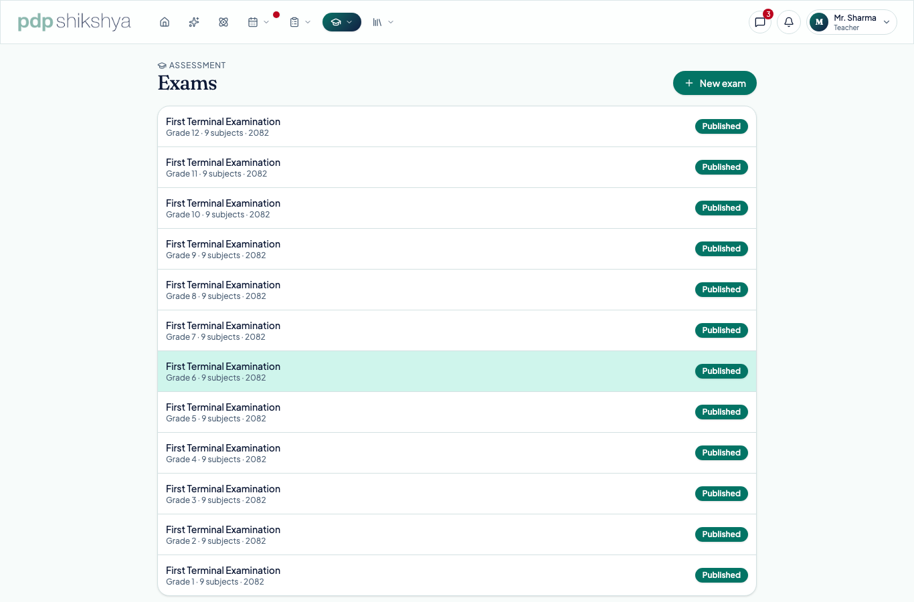Click the plus icon in New exam
This screenshot has width=914, height=602.
click(x=689, y=83)
